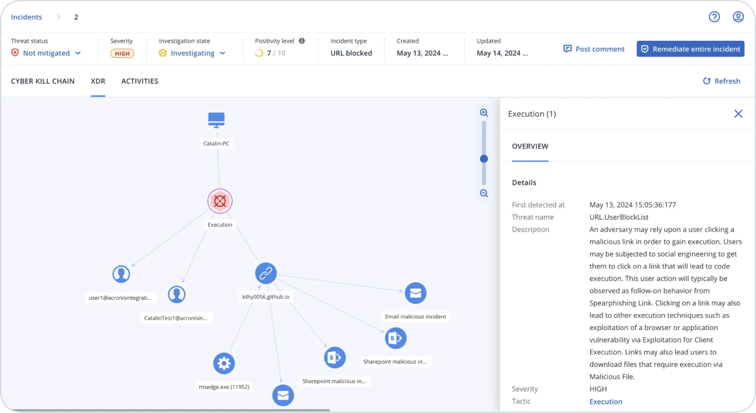The width and height of the screenshot is (756, 413).
Task: Click the Post comment button
Action: pos(594,49)
